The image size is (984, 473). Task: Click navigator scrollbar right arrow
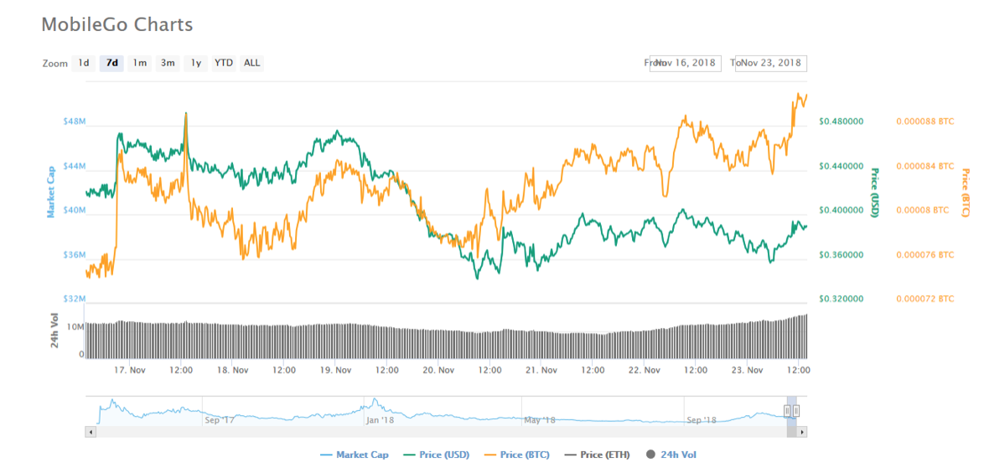pos(801,432)
